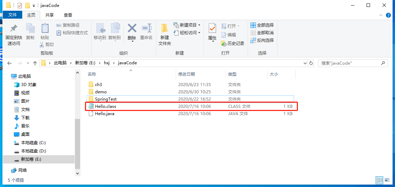395x187 pixels.
Task: Switch to large icons view button
Action: (388, 180)
